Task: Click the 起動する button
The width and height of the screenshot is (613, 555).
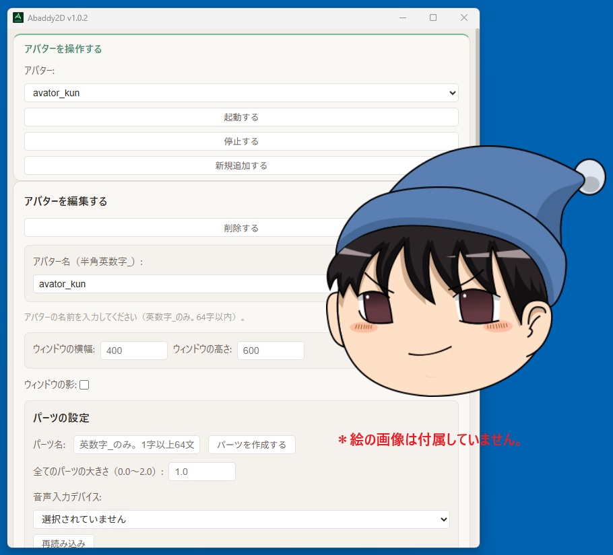Action: pos(241,117)
